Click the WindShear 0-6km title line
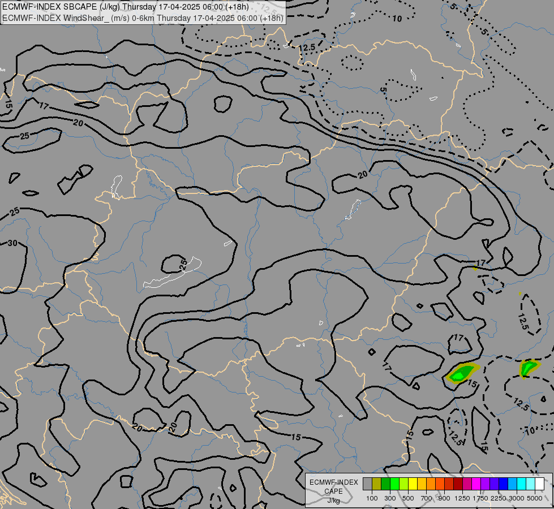 click(143, 18)
